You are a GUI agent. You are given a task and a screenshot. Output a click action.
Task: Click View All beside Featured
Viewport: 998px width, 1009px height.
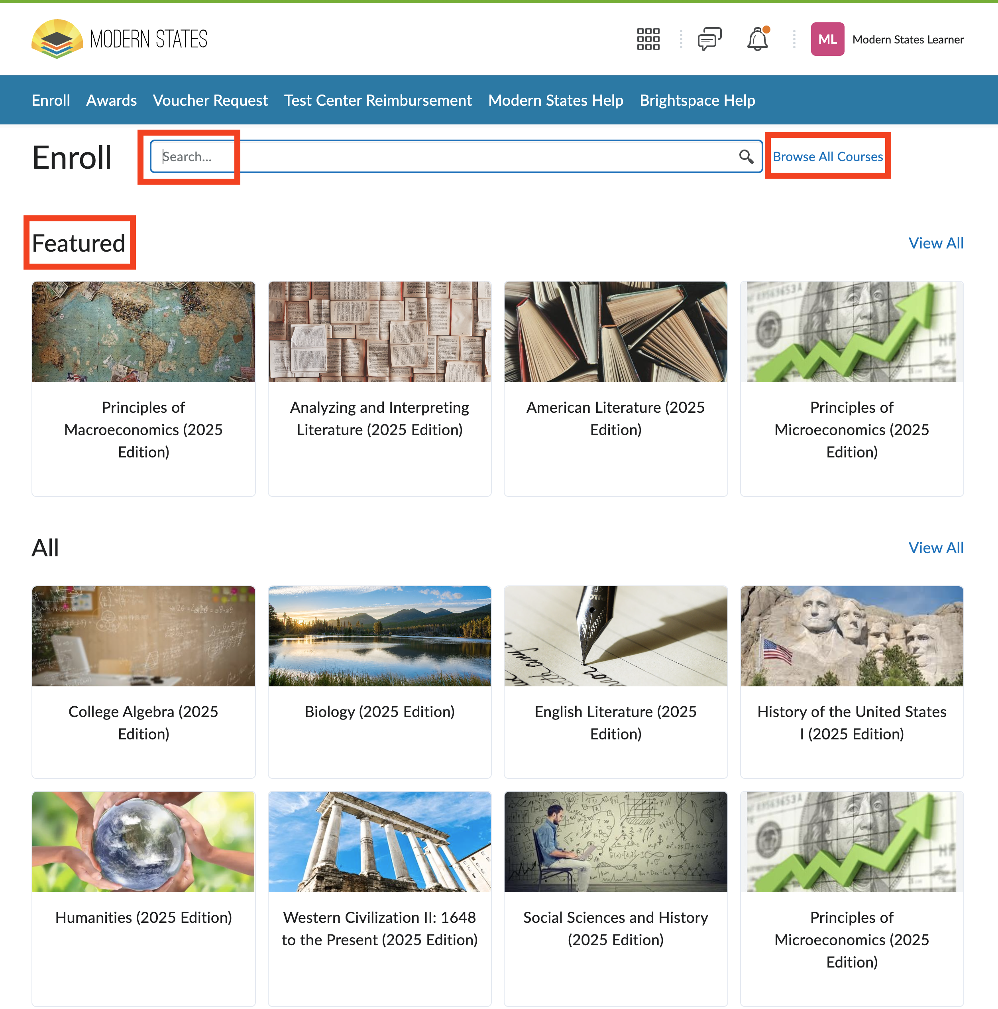936,243
